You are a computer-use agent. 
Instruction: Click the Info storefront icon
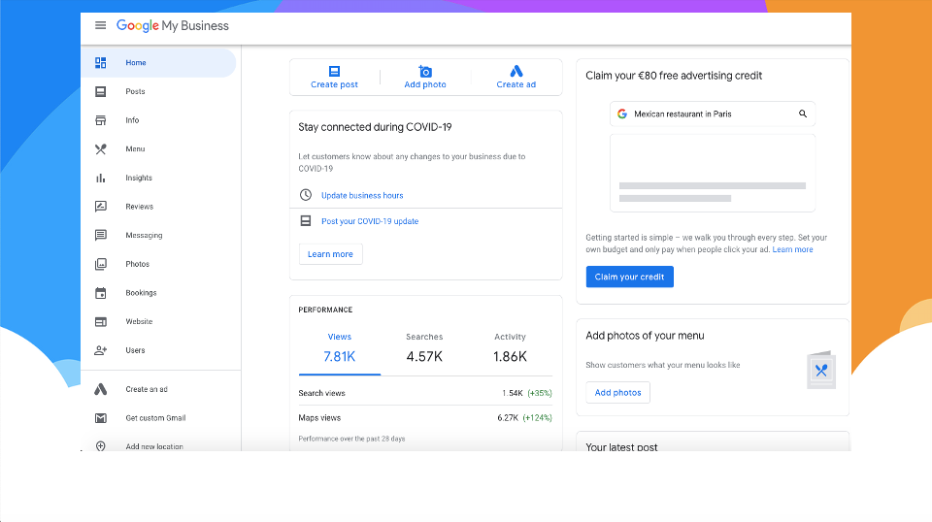100,120
